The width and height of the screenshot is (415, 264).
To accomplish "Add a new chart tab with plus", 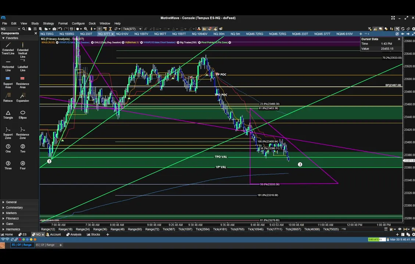I will (x=361, y=34).
